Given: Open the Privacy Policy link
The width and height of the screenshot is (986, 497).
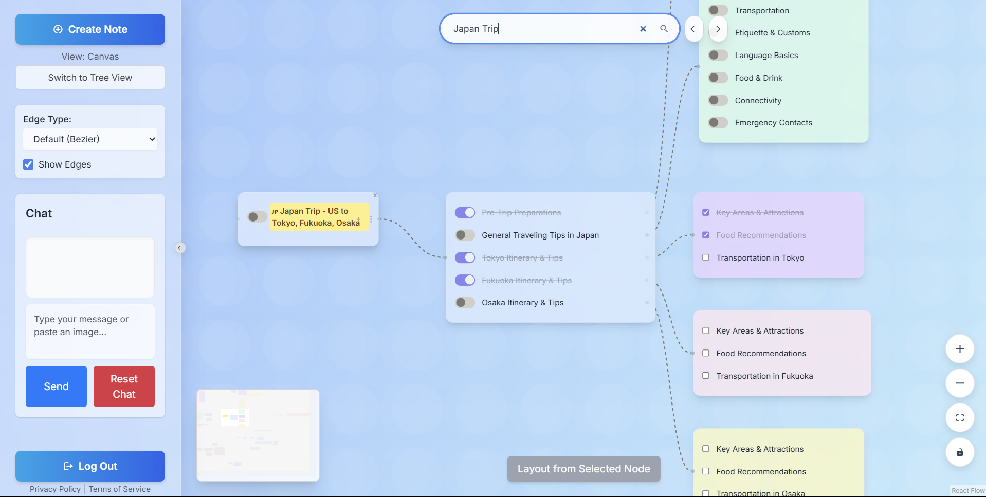Looking at the screenshot, I should point(55,489).
